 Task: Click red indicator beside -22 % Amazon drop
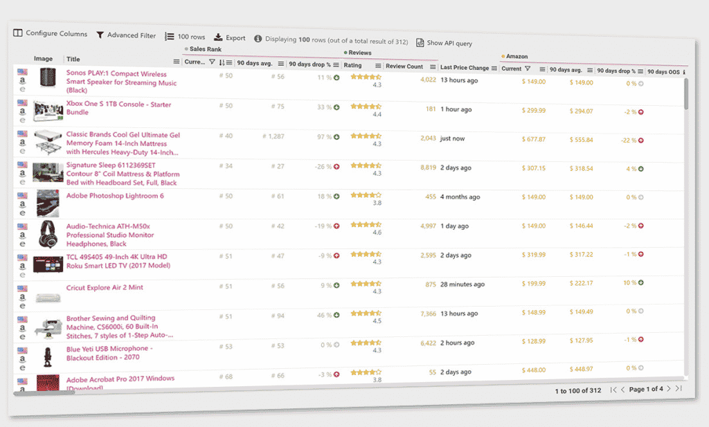pos(640,140)
